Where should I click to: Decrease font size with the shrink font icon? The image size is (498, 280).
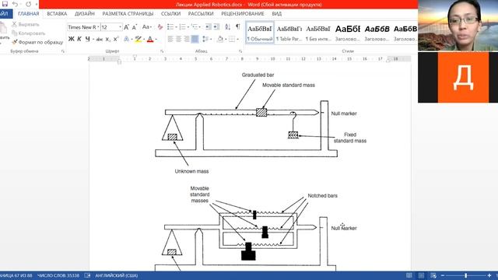coord(135,27)
